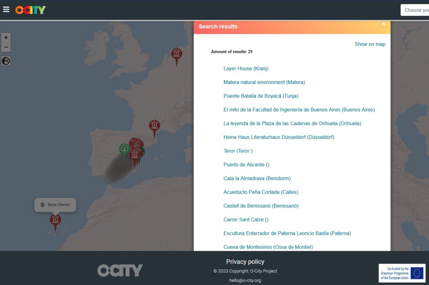Open the hamburger menu
The image size is (429, 285).
6,9
